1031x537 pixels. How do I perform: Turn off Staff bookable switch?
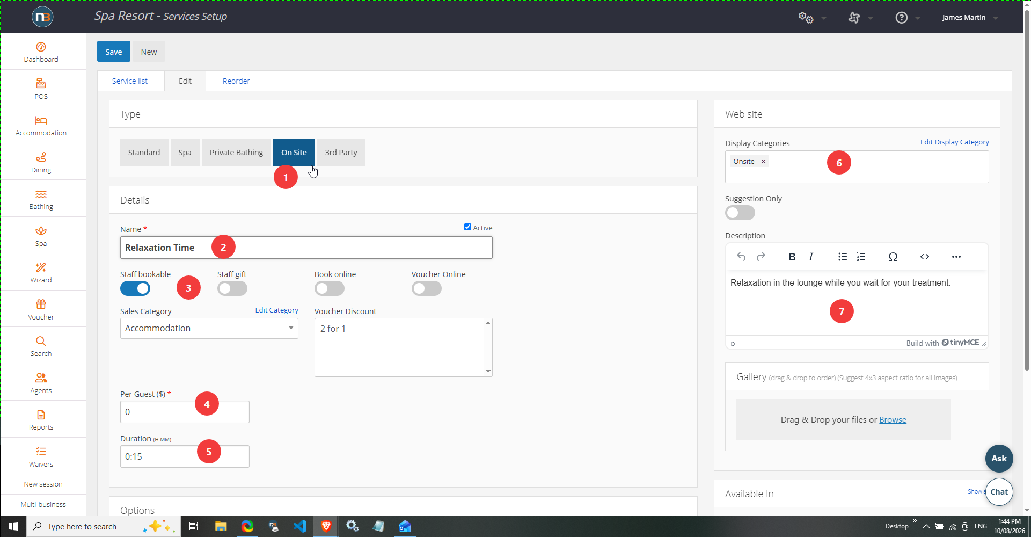(x=135, y=288)
